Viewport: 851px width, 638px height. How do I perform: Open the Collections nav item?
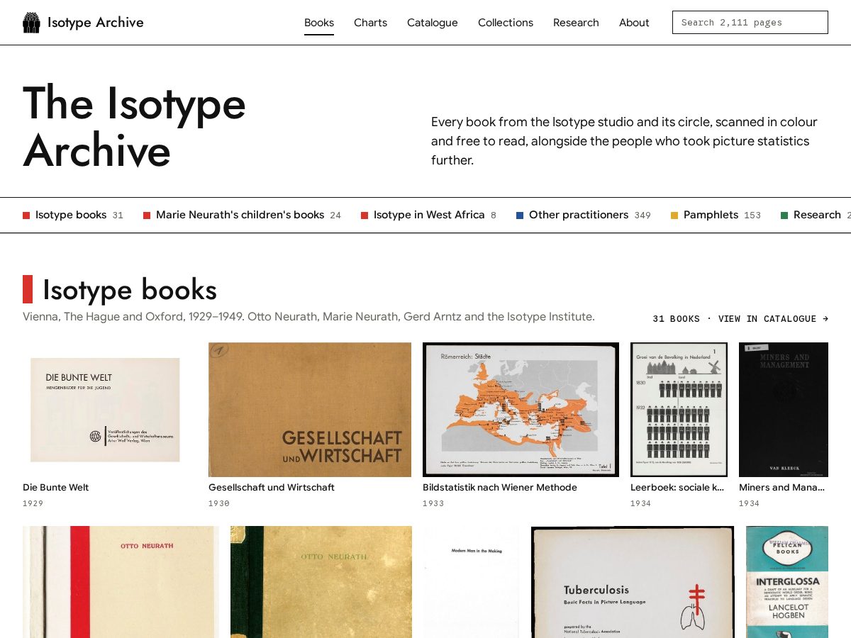point(506,23)
